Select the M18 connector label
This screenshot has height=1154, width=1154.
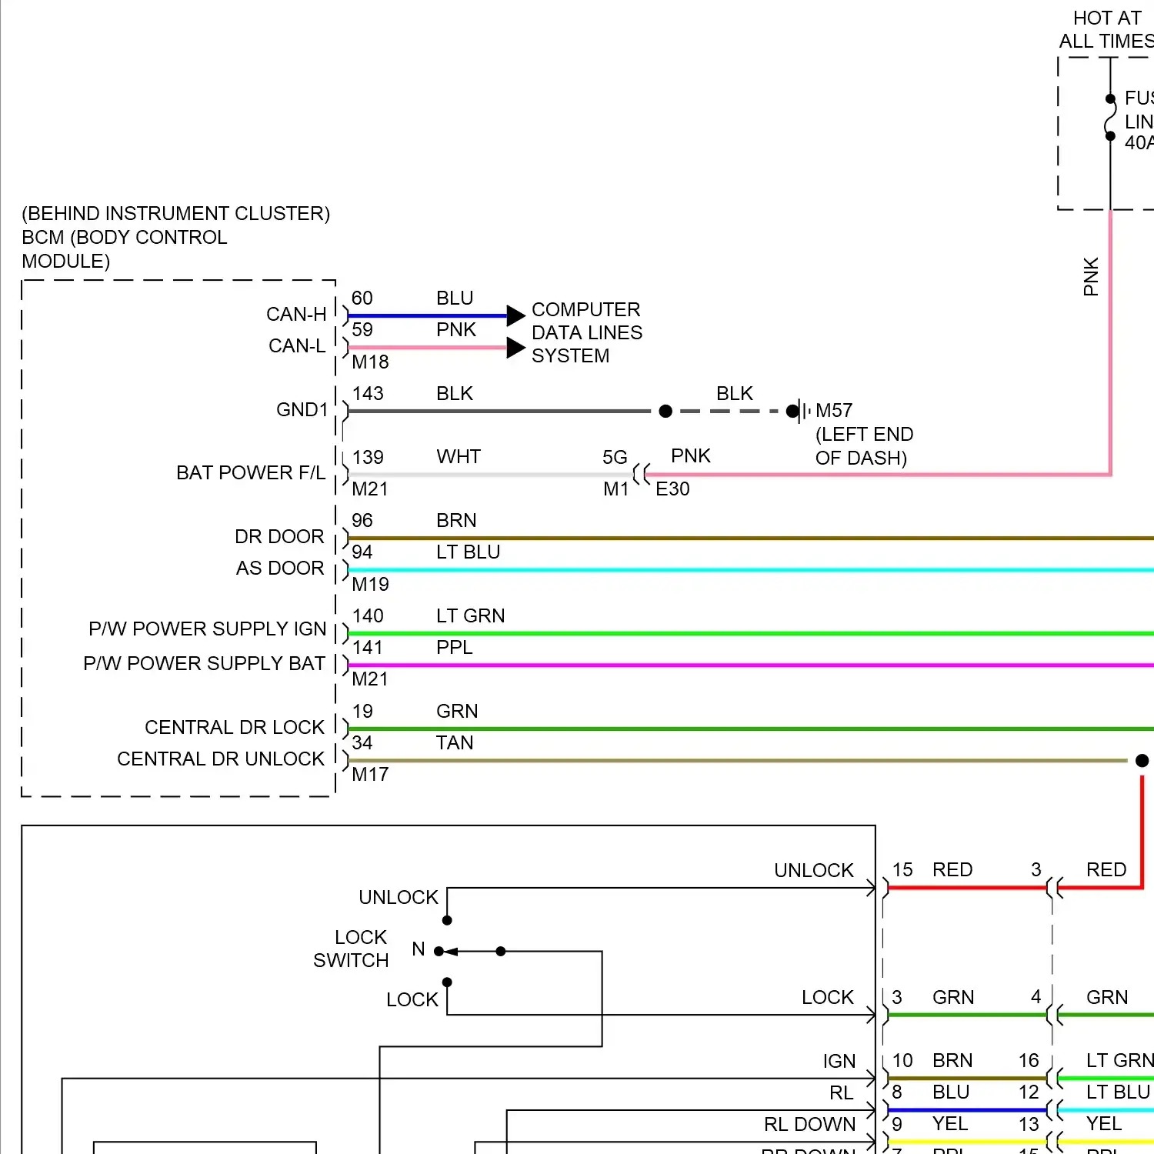click(x=370, y=362)
